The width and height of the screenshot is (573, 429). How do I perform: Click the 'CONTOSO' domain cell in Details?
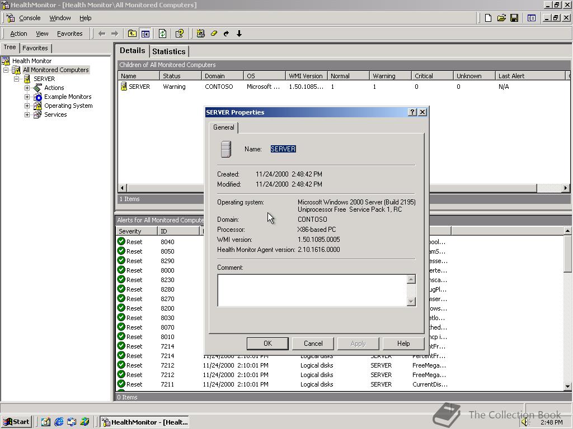tap(219, 87)
